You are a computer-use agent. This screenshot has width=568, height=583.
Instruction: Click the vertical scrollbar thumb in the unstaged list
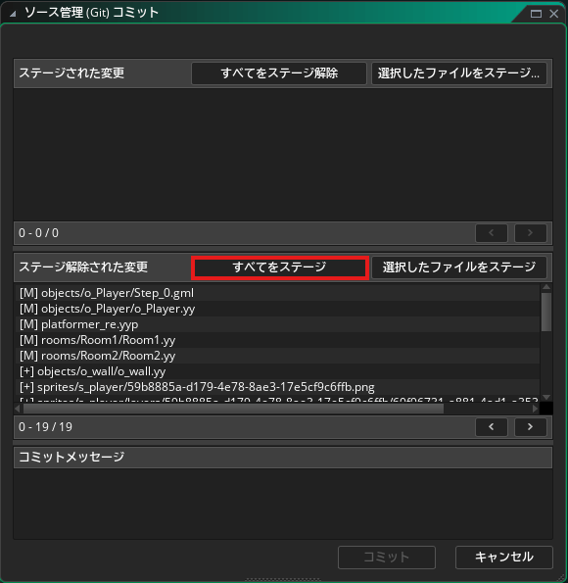tap(546, 312)
